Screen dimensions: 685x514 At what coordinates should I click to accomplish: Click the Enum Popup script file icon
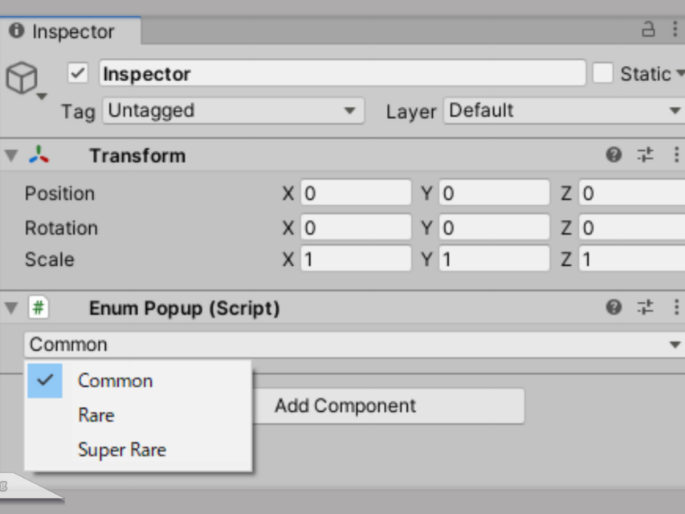click(x=39, y=308)
